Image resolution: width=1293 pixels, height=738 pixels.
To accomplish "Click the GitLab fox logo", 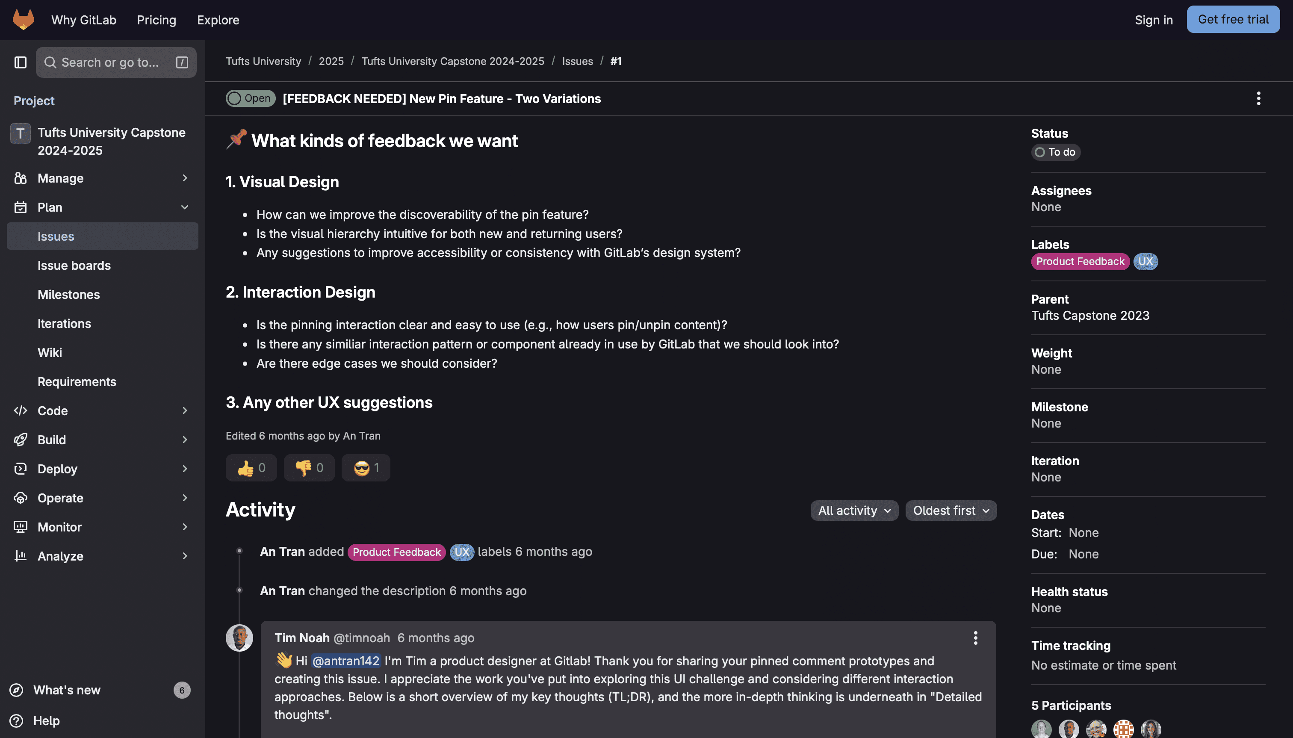I will (24, 20).
